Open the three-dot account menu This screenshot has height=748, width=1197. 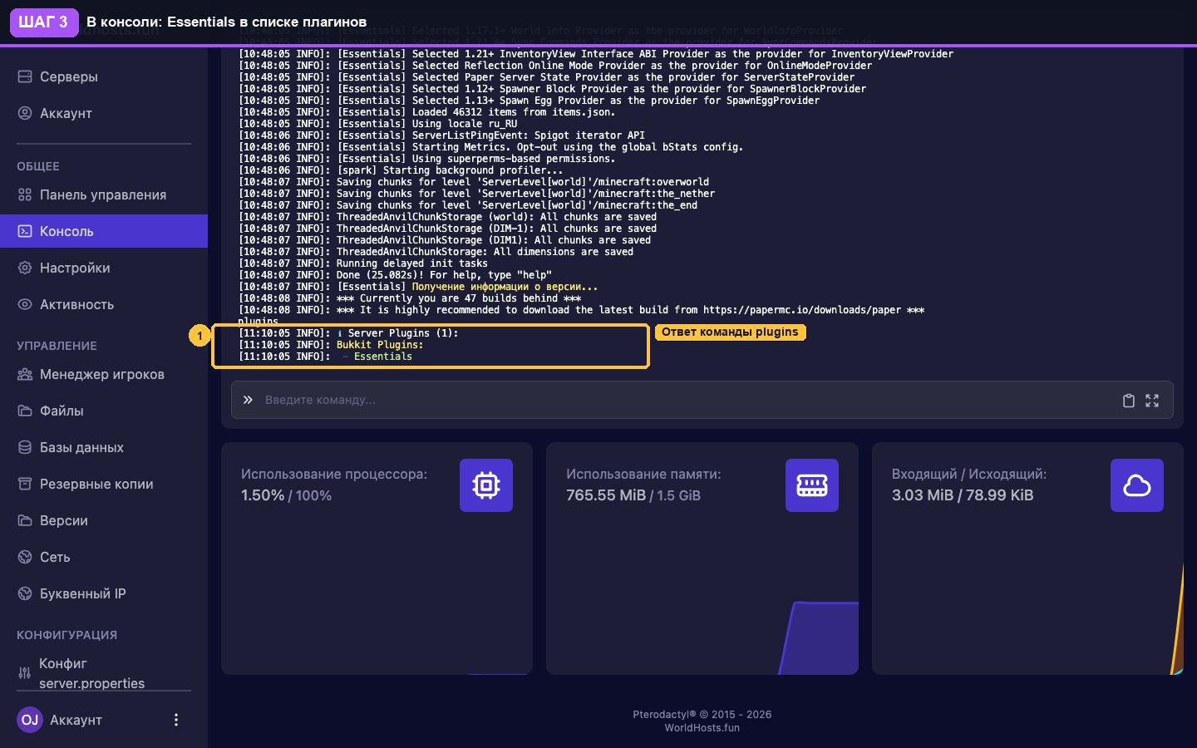tap(175, 720)
